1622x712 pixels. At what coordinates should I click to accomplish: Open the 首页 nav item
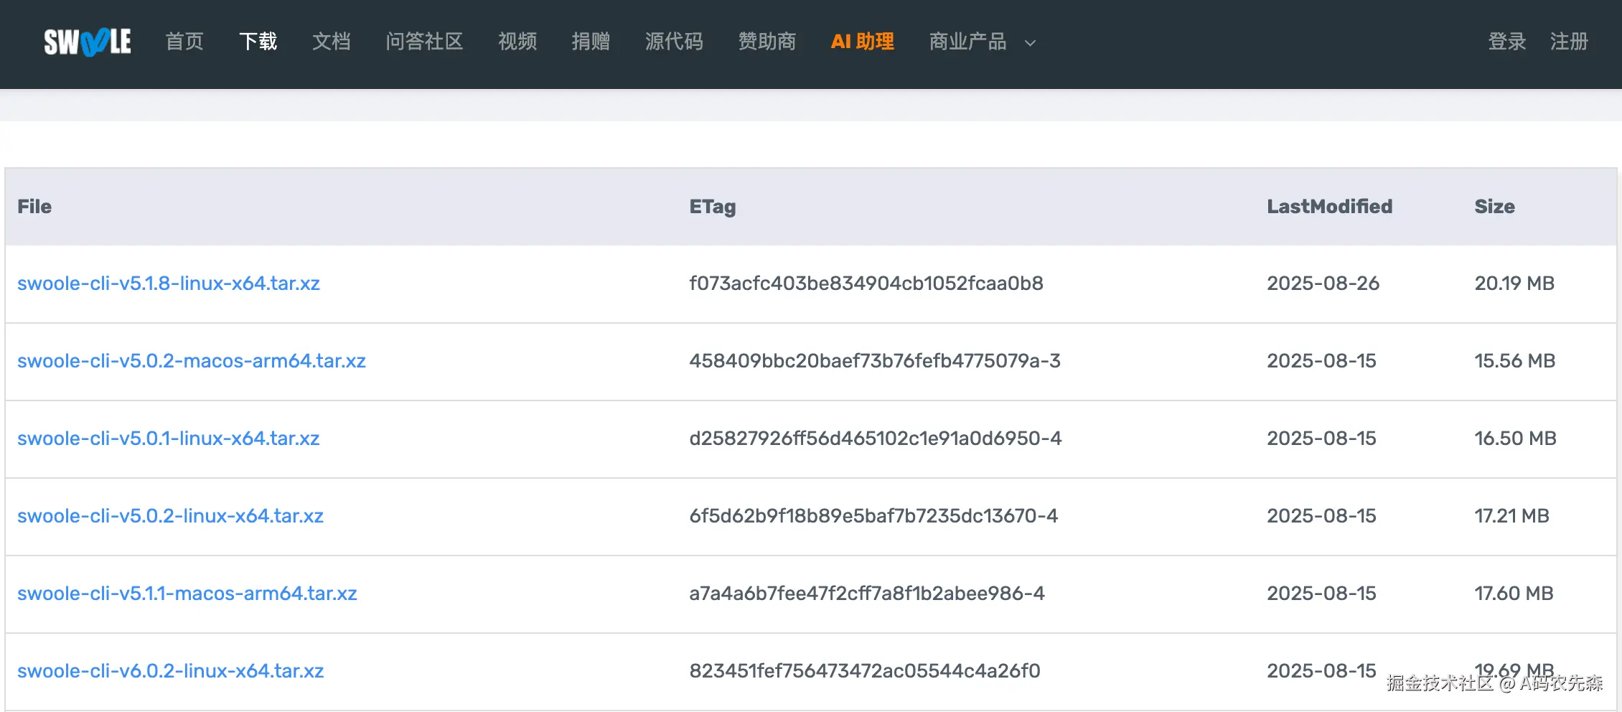point(184,42)
